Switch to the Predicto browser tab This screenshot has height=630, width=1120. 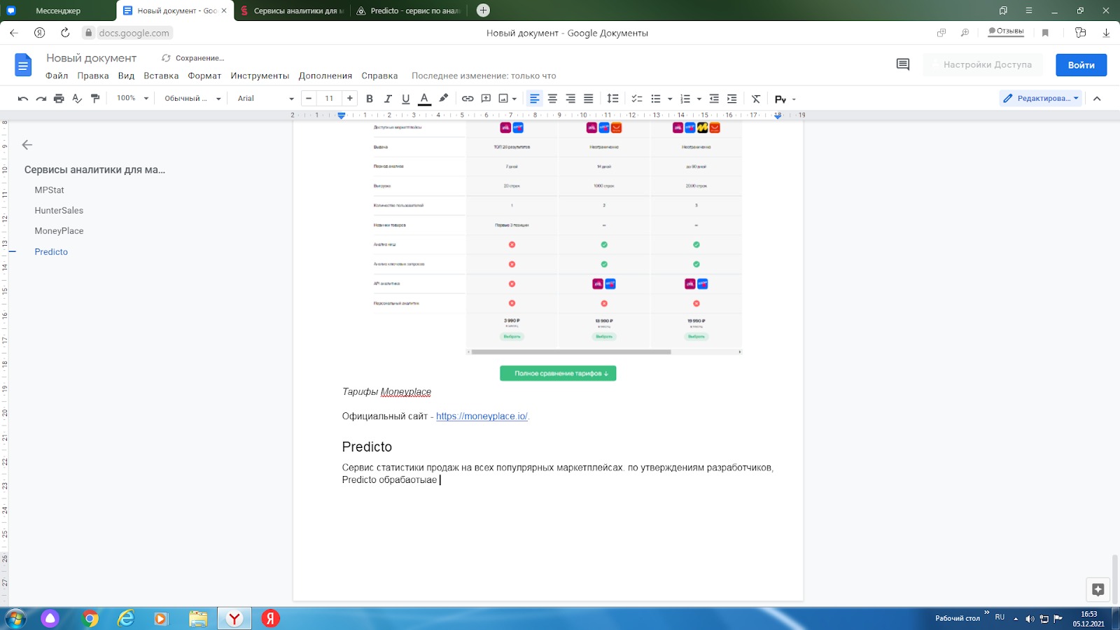[409, 10]
